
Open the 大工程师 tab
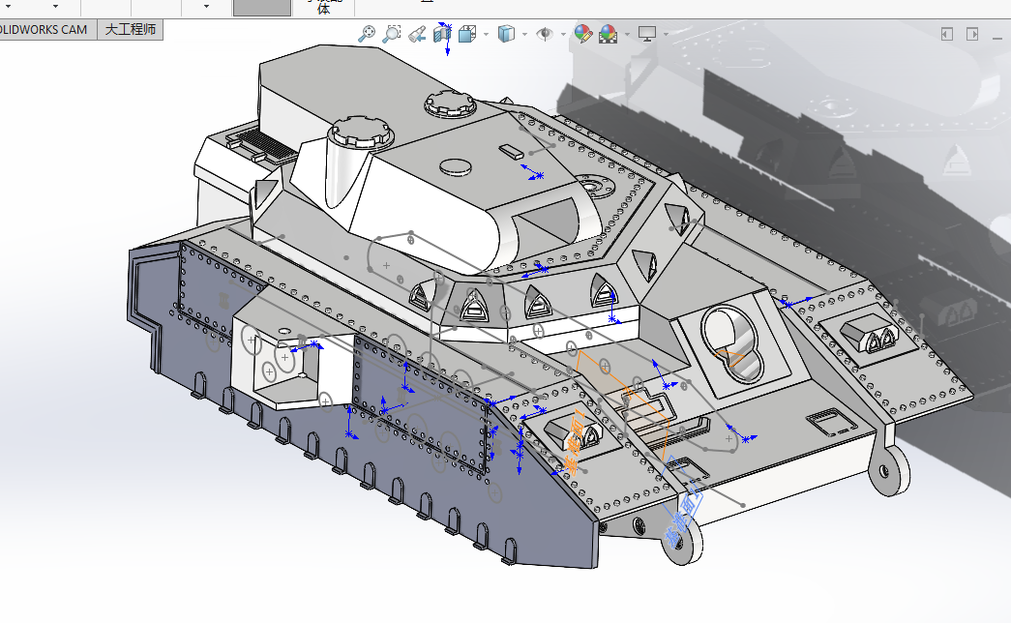click(130, 30)
